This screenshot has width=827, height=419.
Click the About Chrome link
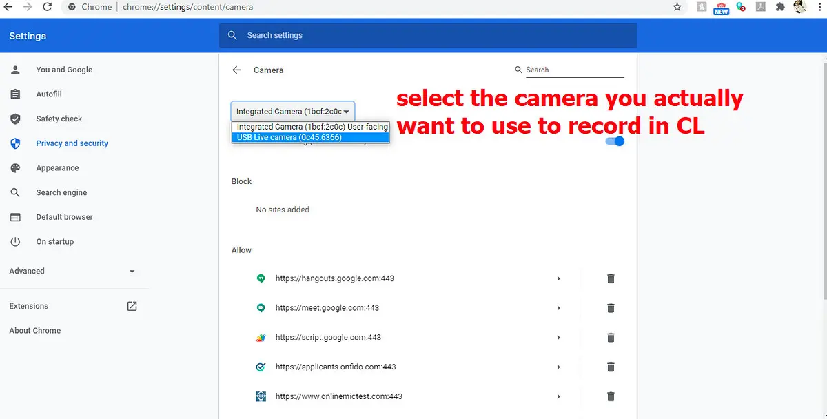tap(34, 330)
